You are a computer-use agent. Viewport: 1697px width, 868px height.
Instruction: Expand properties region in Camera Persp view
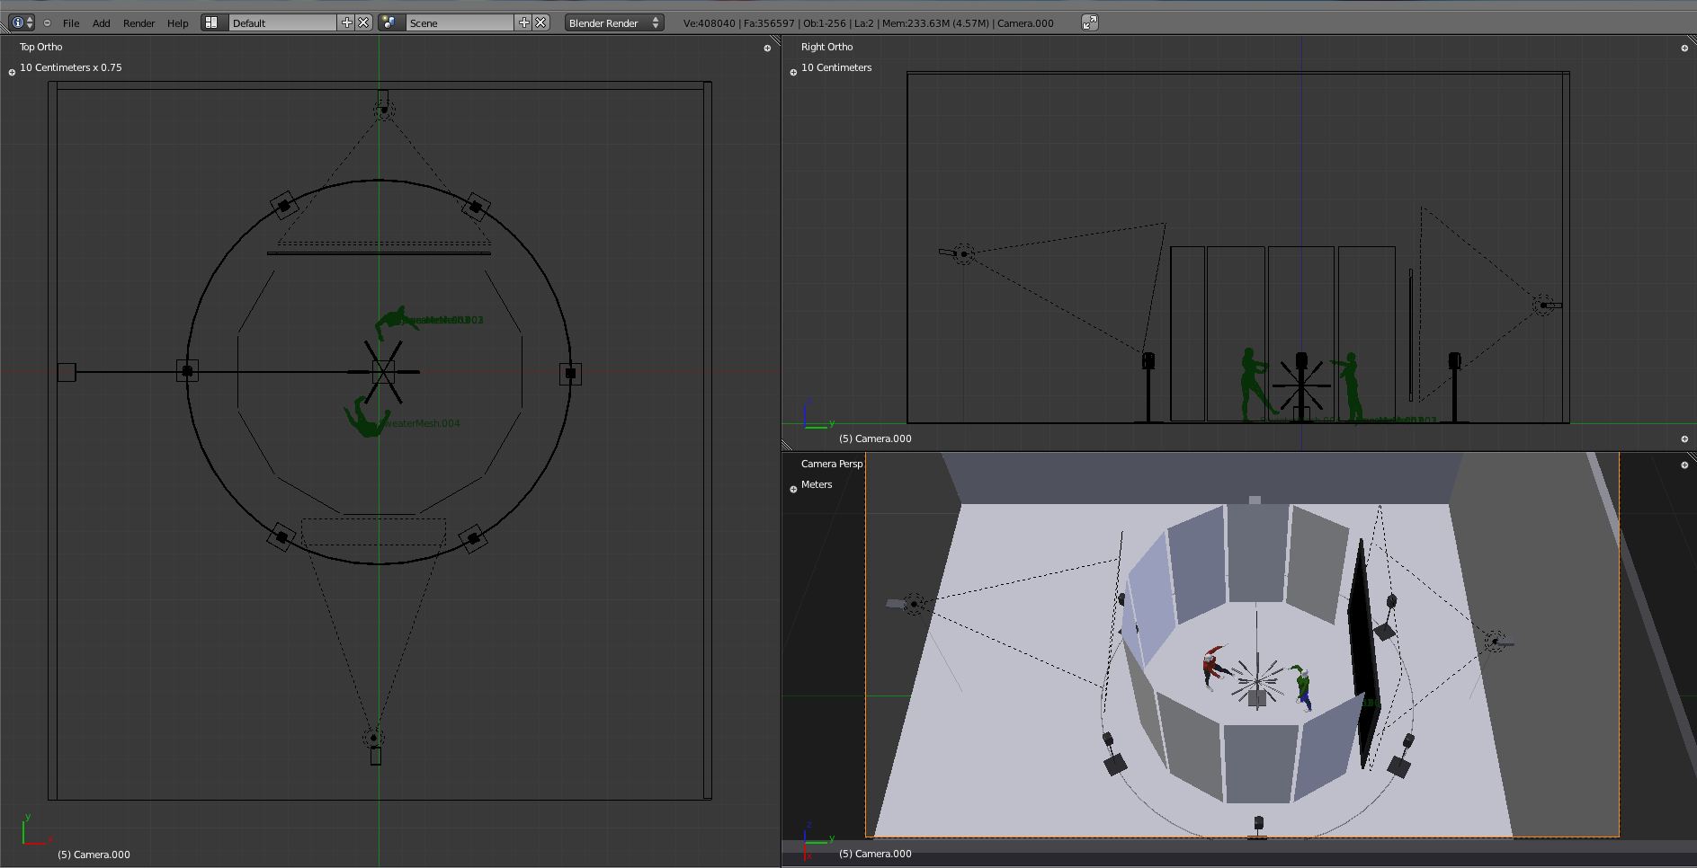[1684, 465]
